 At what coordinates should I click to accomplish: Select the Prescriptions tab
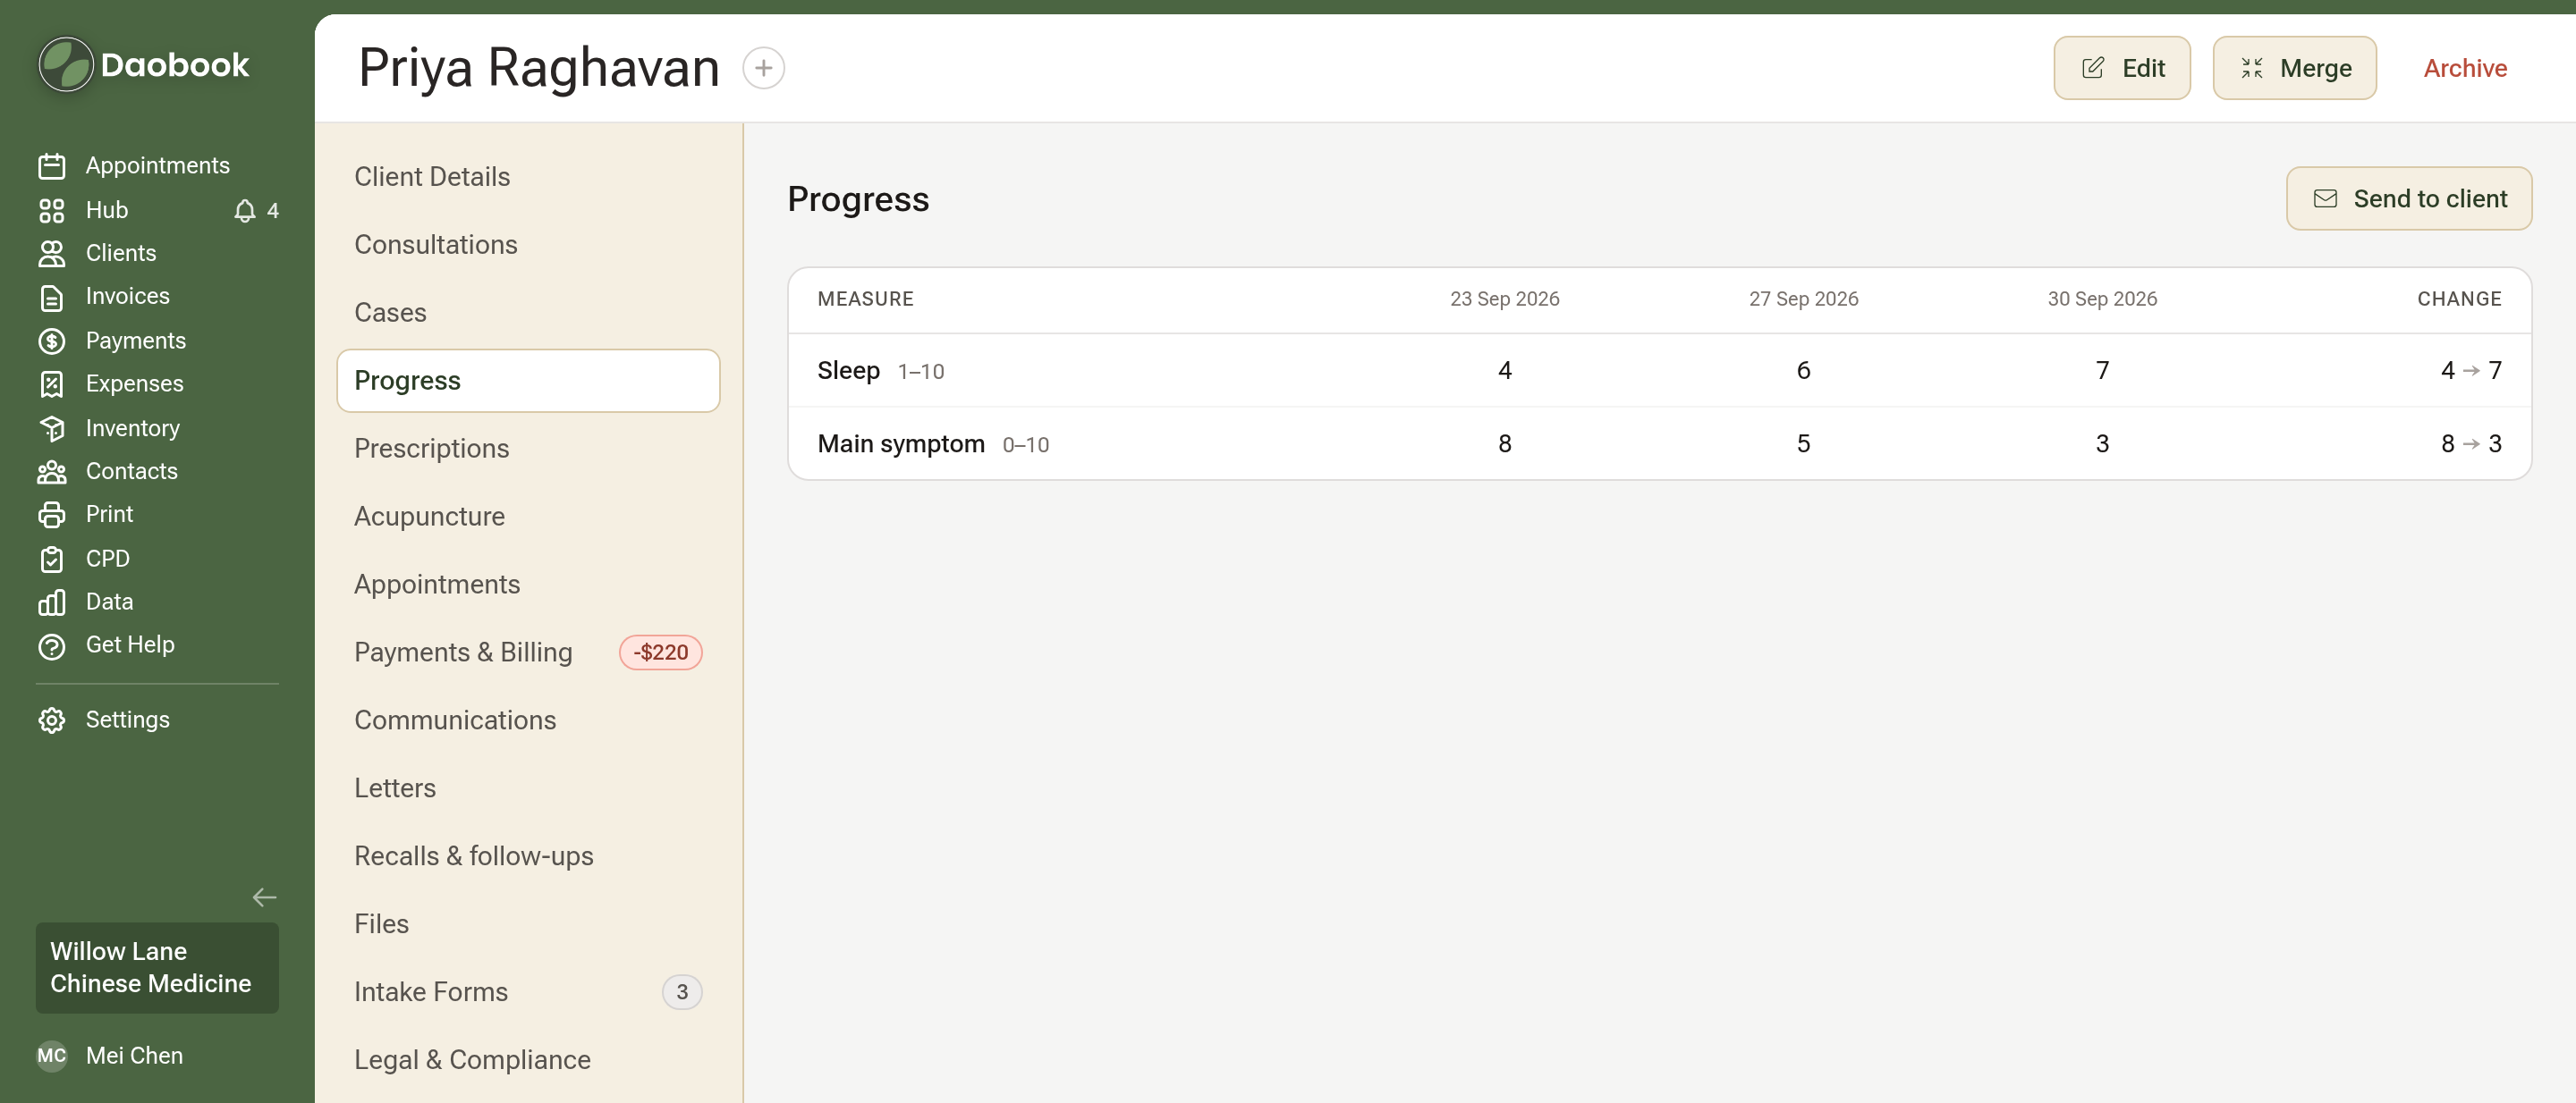pos(528,449)
